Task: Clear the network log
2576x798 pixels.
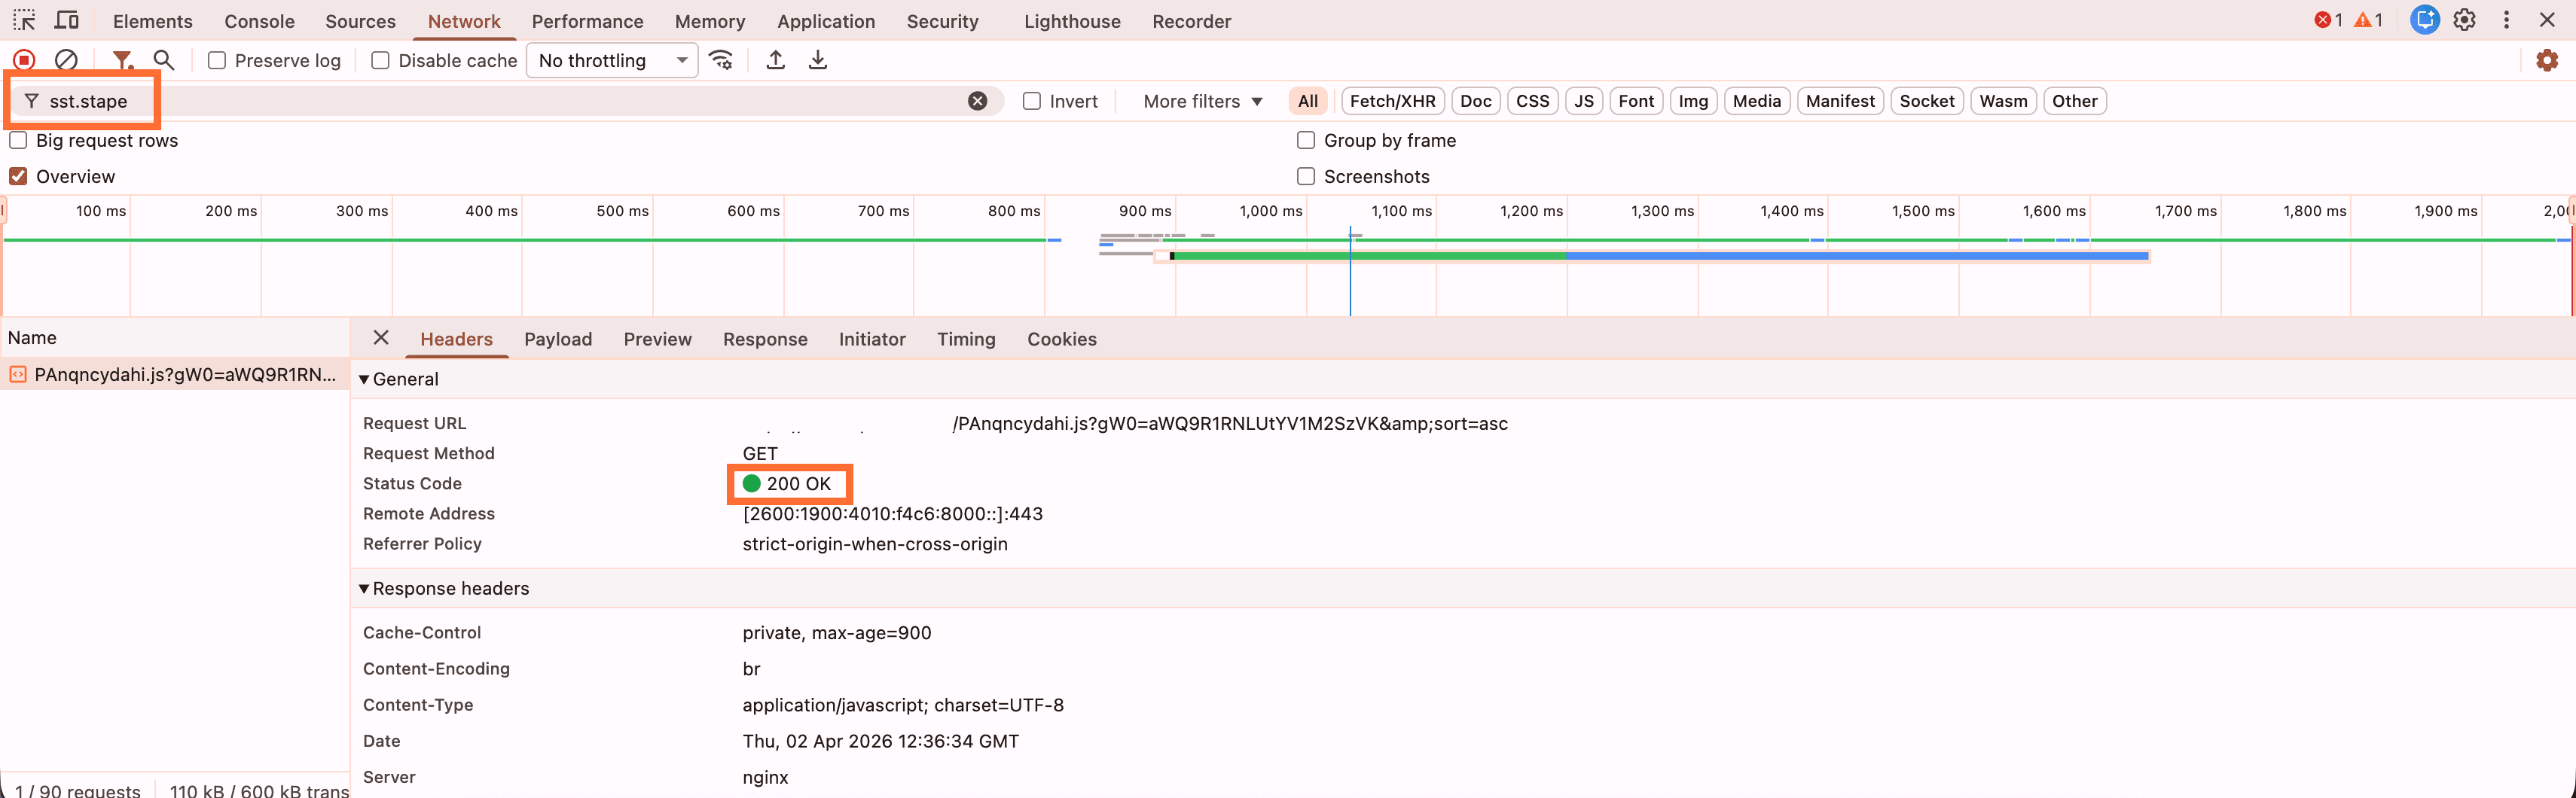Action: 66,60
